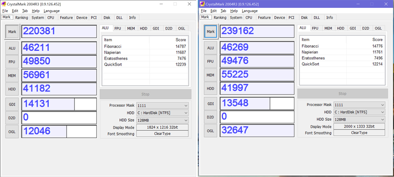Switch to PCI tab in left window
Image resolution: width=394 pixels, height=177 pixels.
94,18
